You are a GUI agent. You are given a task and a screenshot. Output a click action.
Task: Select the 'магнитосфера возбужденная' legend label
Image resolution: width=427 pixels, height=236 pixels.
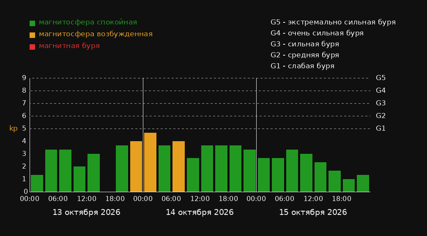(x=96, y=34)
